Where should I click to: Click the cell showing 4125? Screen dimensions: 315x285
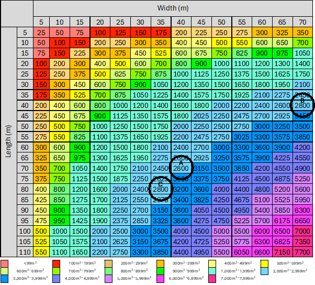[x=242, y=179]
